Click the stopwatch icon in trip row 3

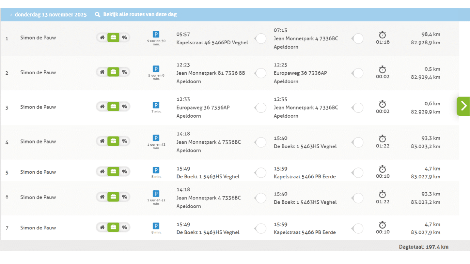[x=382, y=104]
